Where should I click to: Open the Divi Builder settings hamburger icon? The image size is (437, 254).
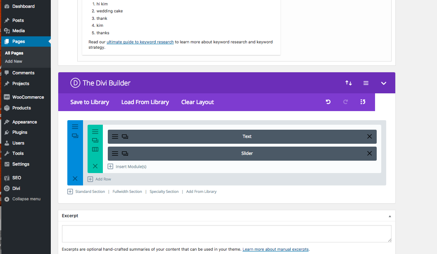click(366, 83)
